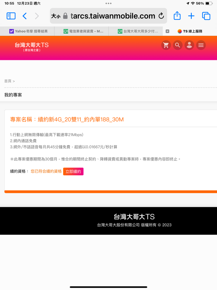
Task: Open the 大小 text size menu
Action: click(x=56, y=16)
